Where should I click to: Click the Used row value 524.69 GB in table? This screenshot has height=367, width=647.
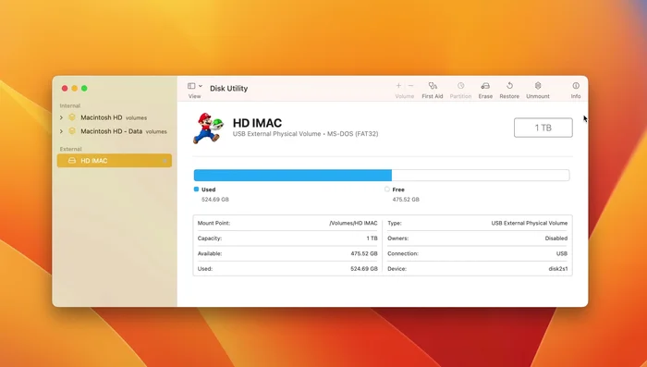364,269
